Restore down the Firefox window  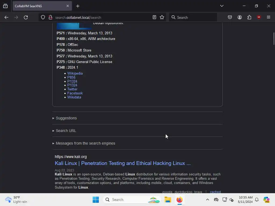tap(256, 6)
